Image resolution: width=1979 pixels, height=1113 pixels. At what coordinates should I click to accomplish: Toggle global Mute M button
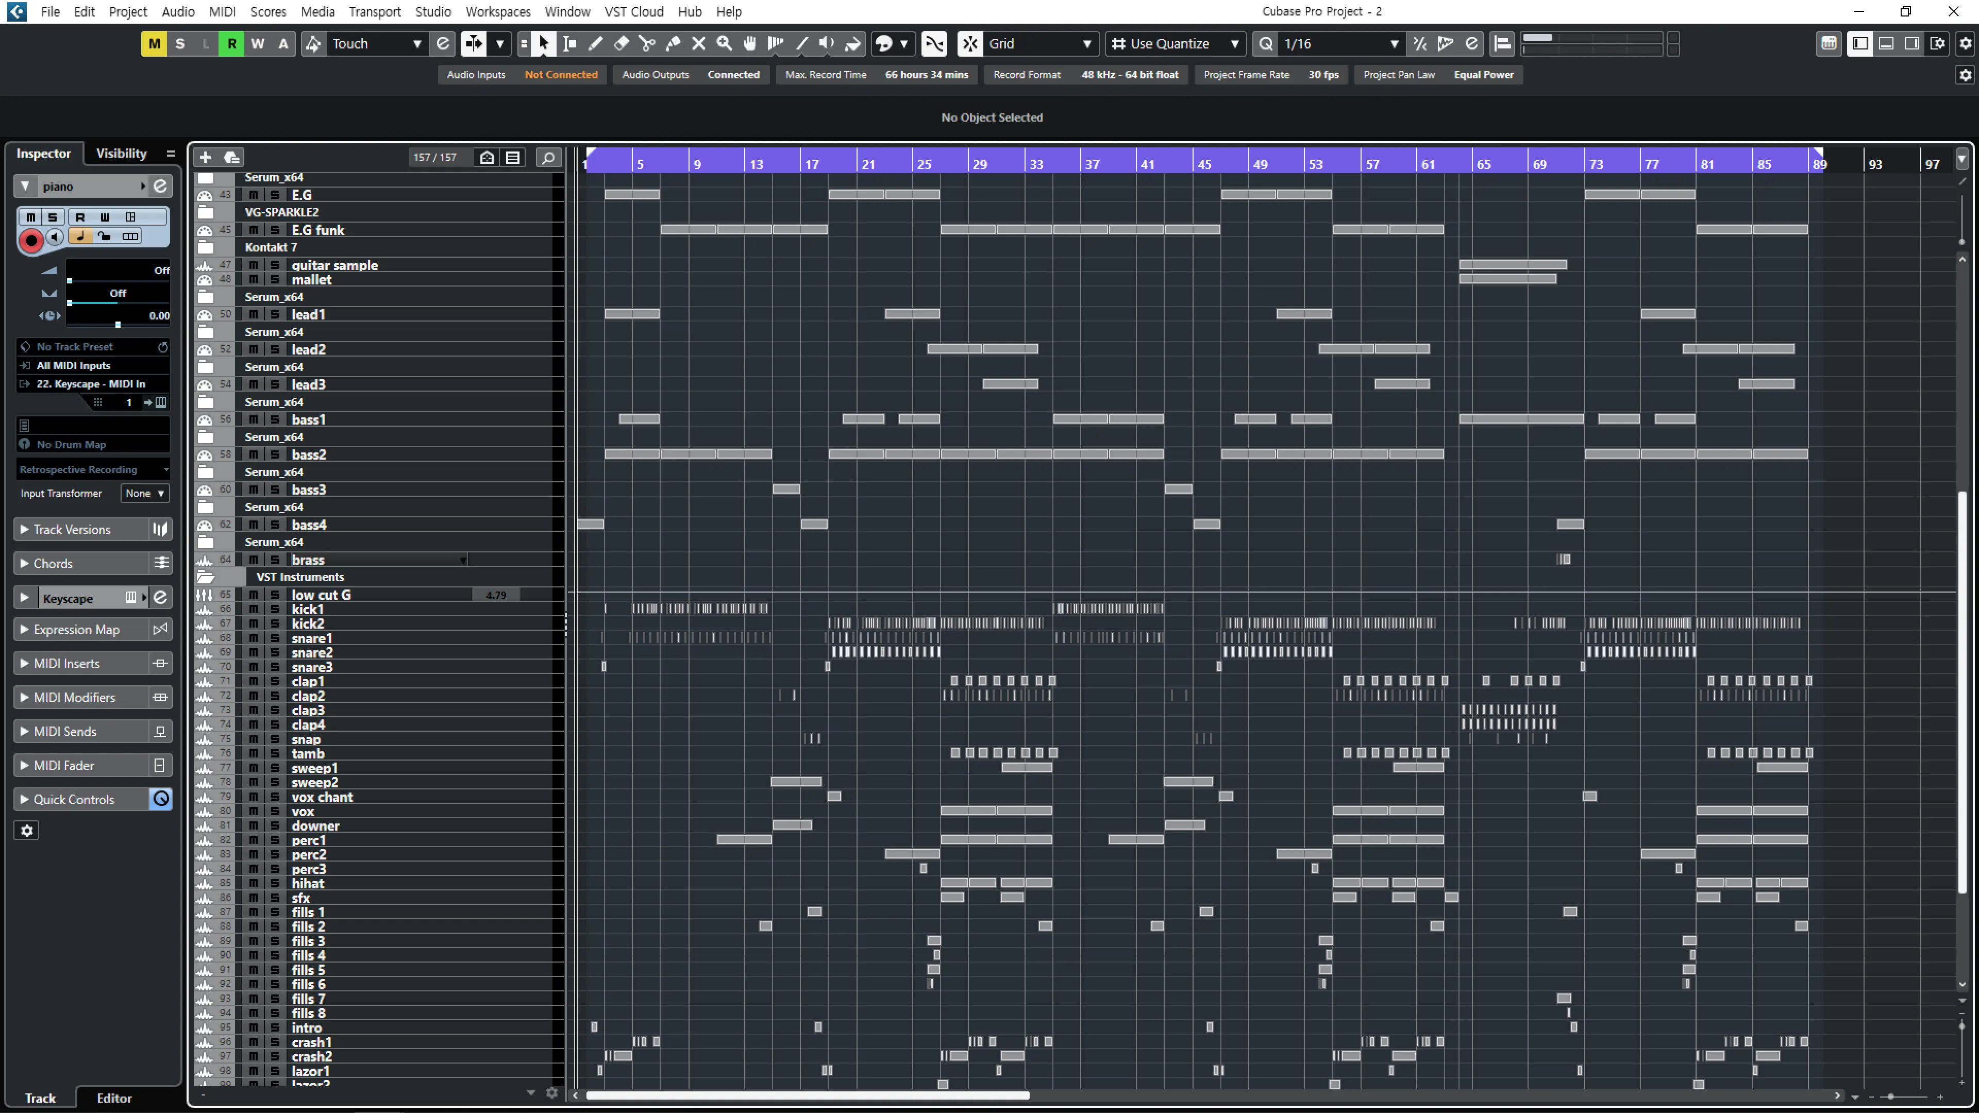[154, 44]
